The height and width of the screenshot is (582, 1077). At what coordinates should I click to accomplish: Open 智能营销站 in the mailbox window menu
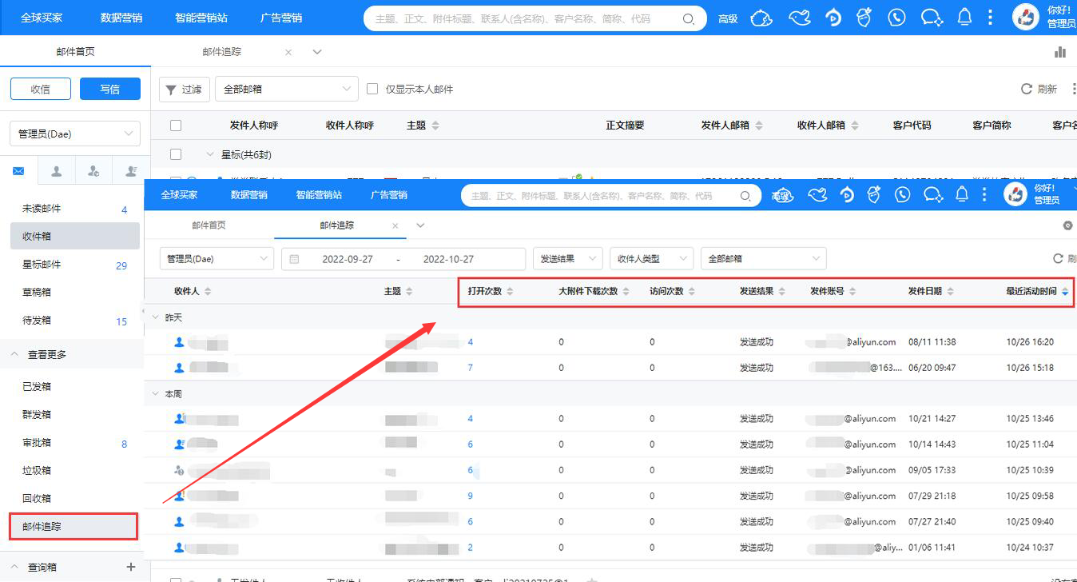tap(201, 18)
